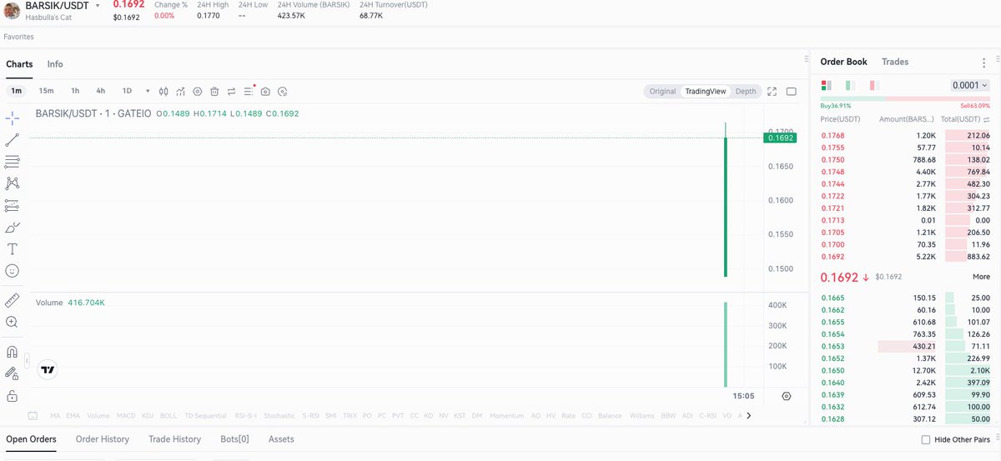
Task: Toggle lock all drawings padlock
Action: click(x=13, y=395)
